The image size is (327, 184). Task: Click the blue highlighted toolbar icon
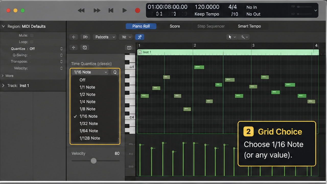[x=139, y=37]
